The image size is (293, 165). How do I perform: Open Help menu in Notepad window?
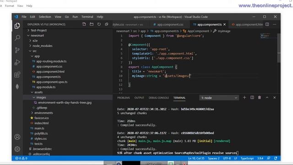(x=29, y=6)
